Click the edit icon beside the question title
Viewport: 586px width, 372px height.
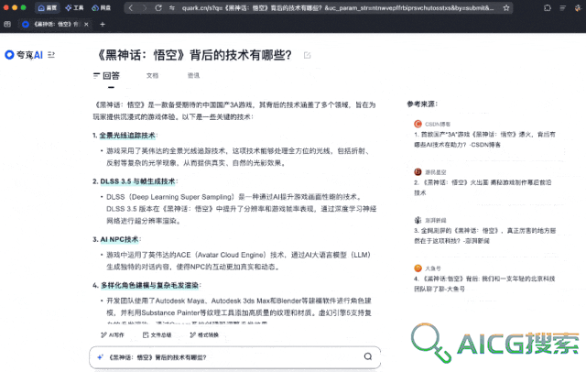(x=308, y=55)
